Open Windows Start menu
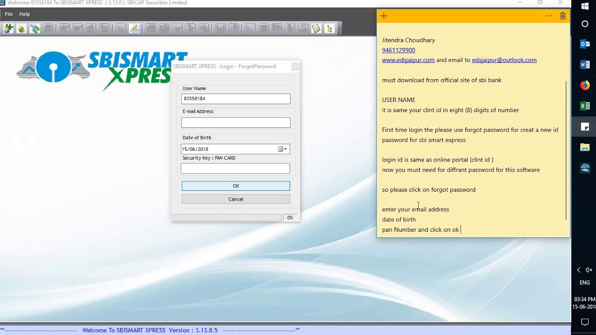The height and width of the screenshot is (335, 596). (585, 6)
